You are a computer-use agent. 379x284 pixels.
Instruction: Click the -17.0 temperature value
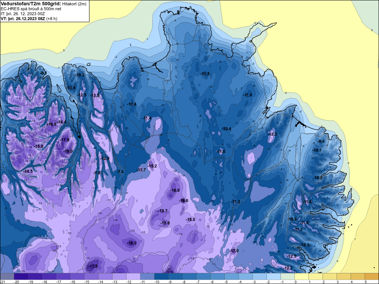click(234, 251)
